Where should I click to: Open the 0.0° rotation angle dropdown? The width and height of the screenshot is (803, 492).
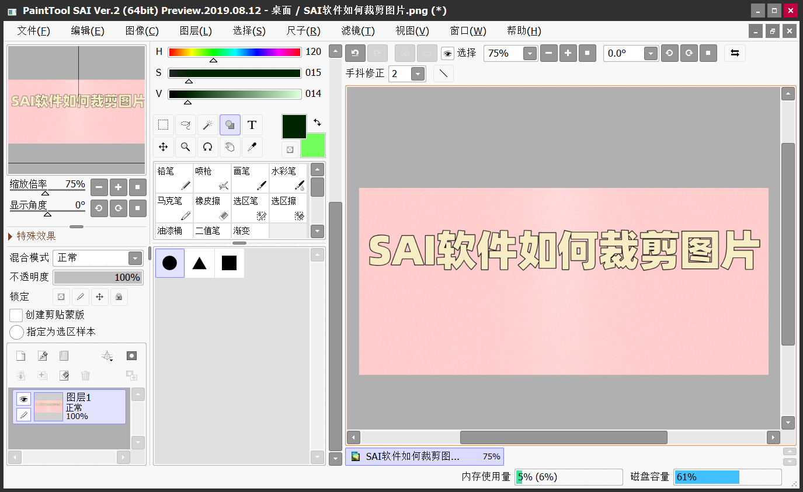click(x=651, y=54)
